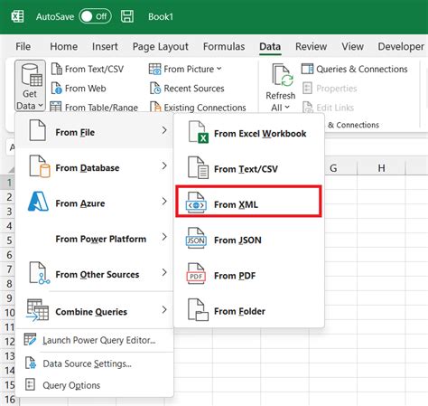Click the Launch Power Query Editor icon
This screenshot has height=406, width=428.
pyautogui.click(x=30, y=339)
